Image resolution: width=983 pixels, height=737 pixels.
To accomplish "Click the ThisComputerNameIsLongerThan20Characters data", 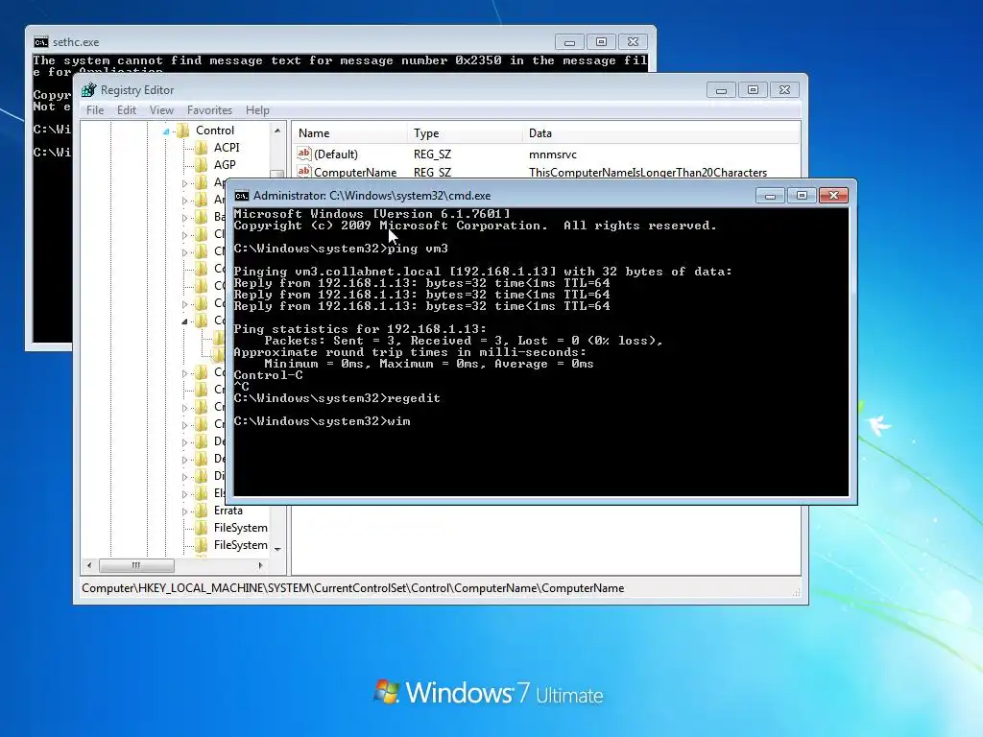I will click(648, 173).
